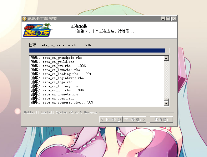Click the 下一步(N) next button

pyautogui.click(x=134, y=119)
